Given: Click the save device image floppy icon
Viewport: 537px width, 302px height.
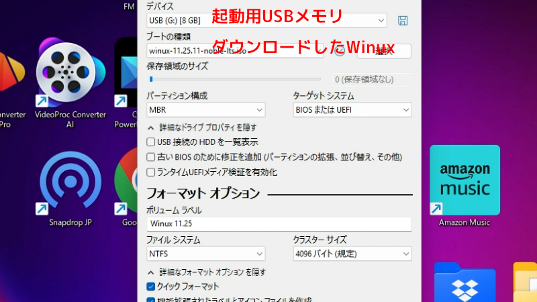Looking at the screenshot, I should point(403,21).
